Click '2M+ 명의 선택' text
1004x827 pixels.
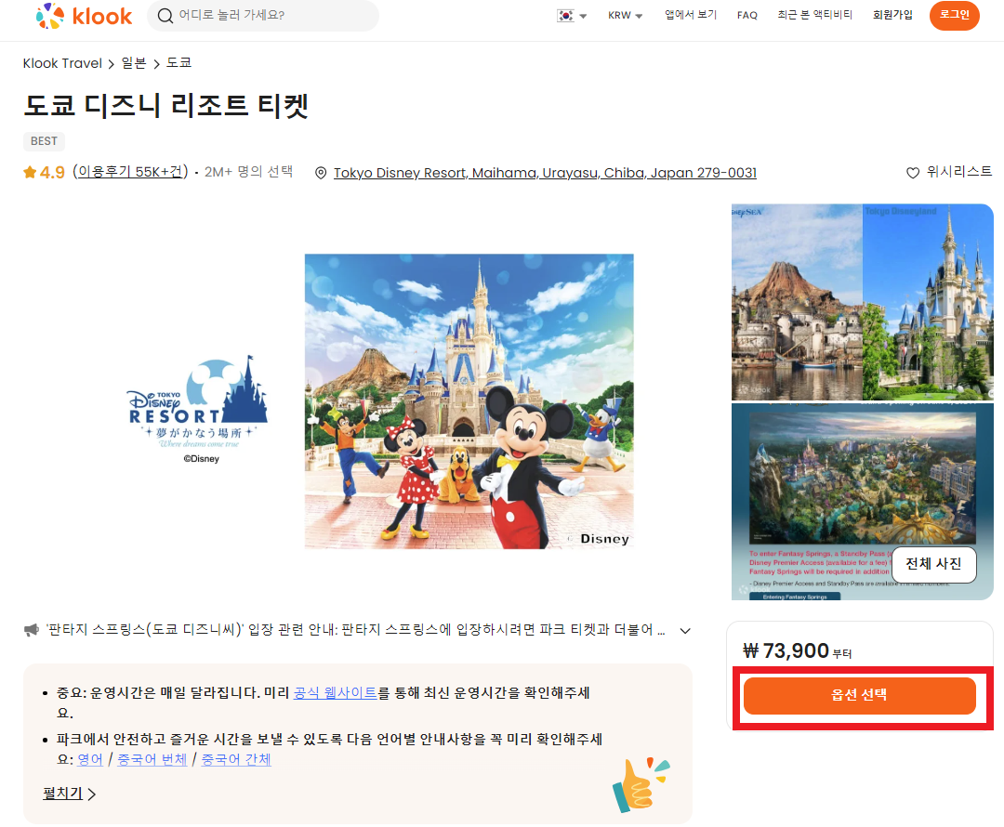click(x=248, y=172)
